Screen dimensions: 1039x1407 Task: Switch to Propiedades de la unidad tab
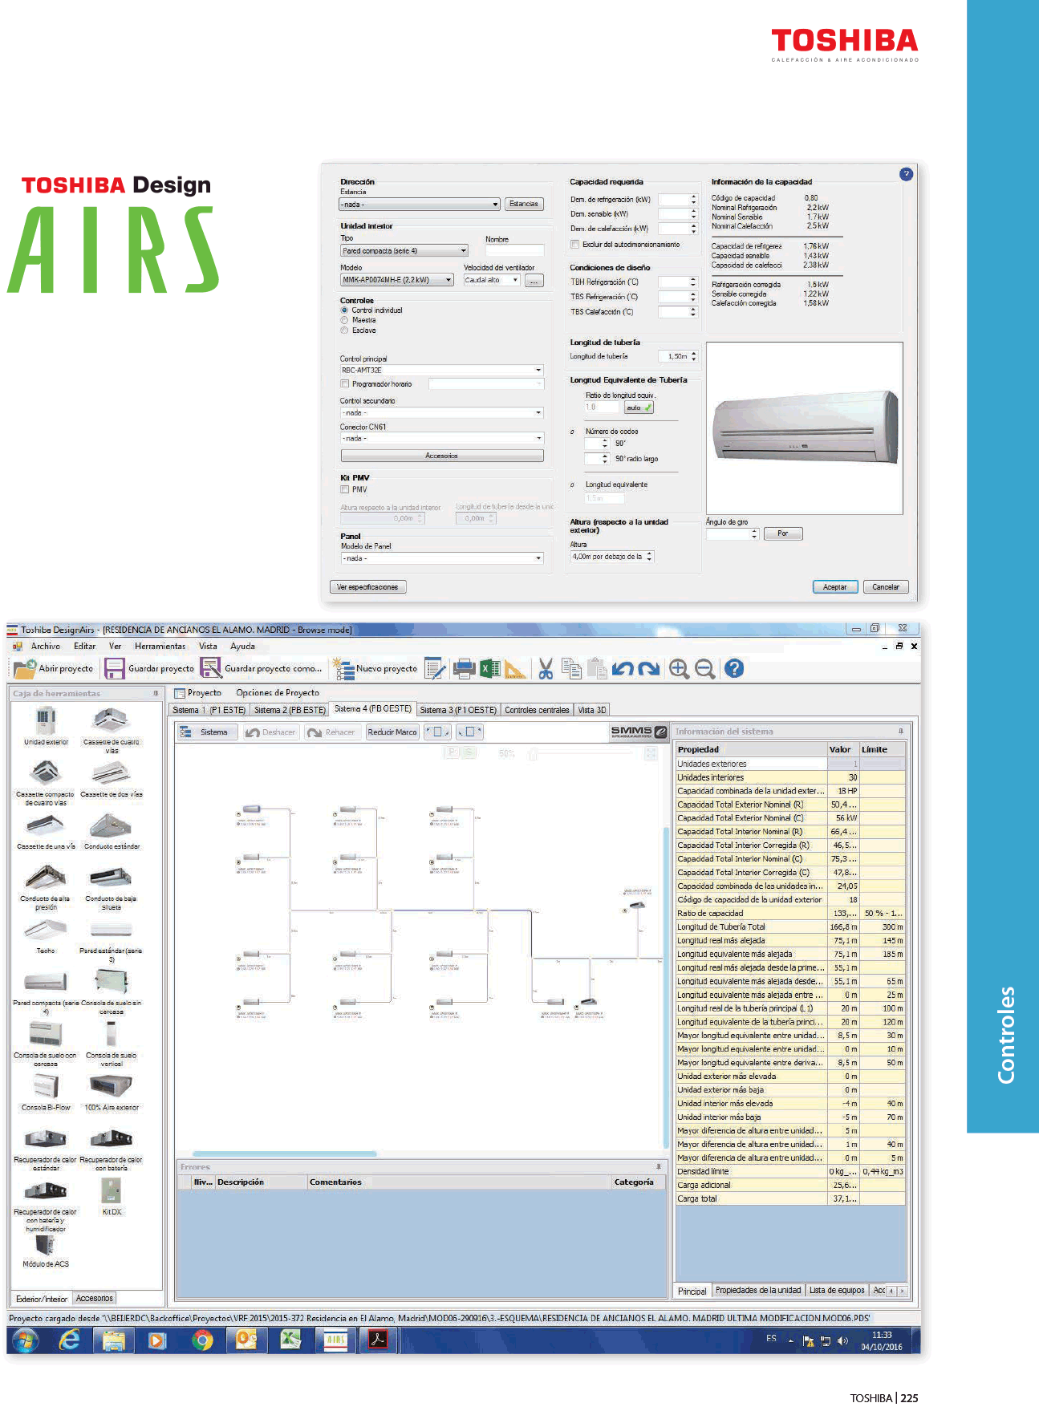(758, 1290)
